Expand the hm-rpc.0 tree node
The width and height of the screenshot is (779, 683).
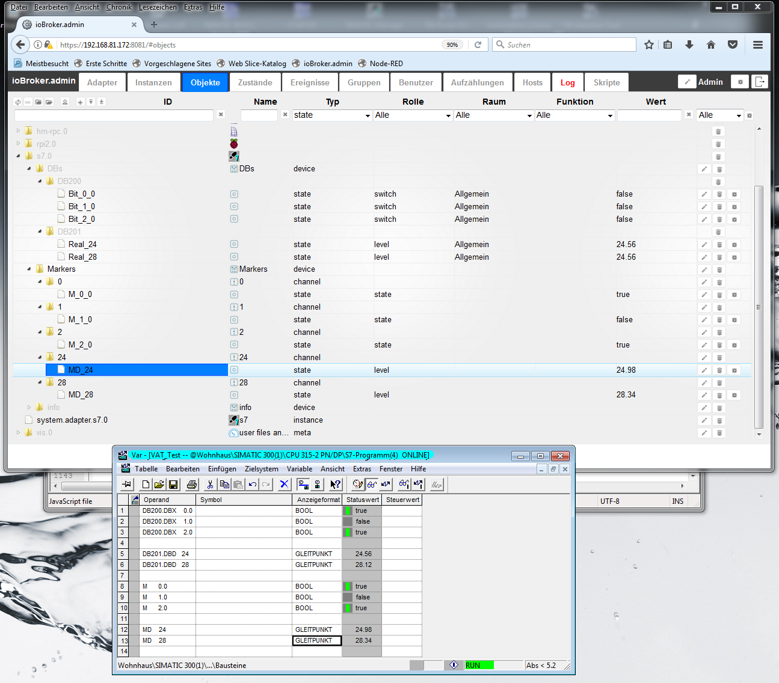(x=18, y=131)
